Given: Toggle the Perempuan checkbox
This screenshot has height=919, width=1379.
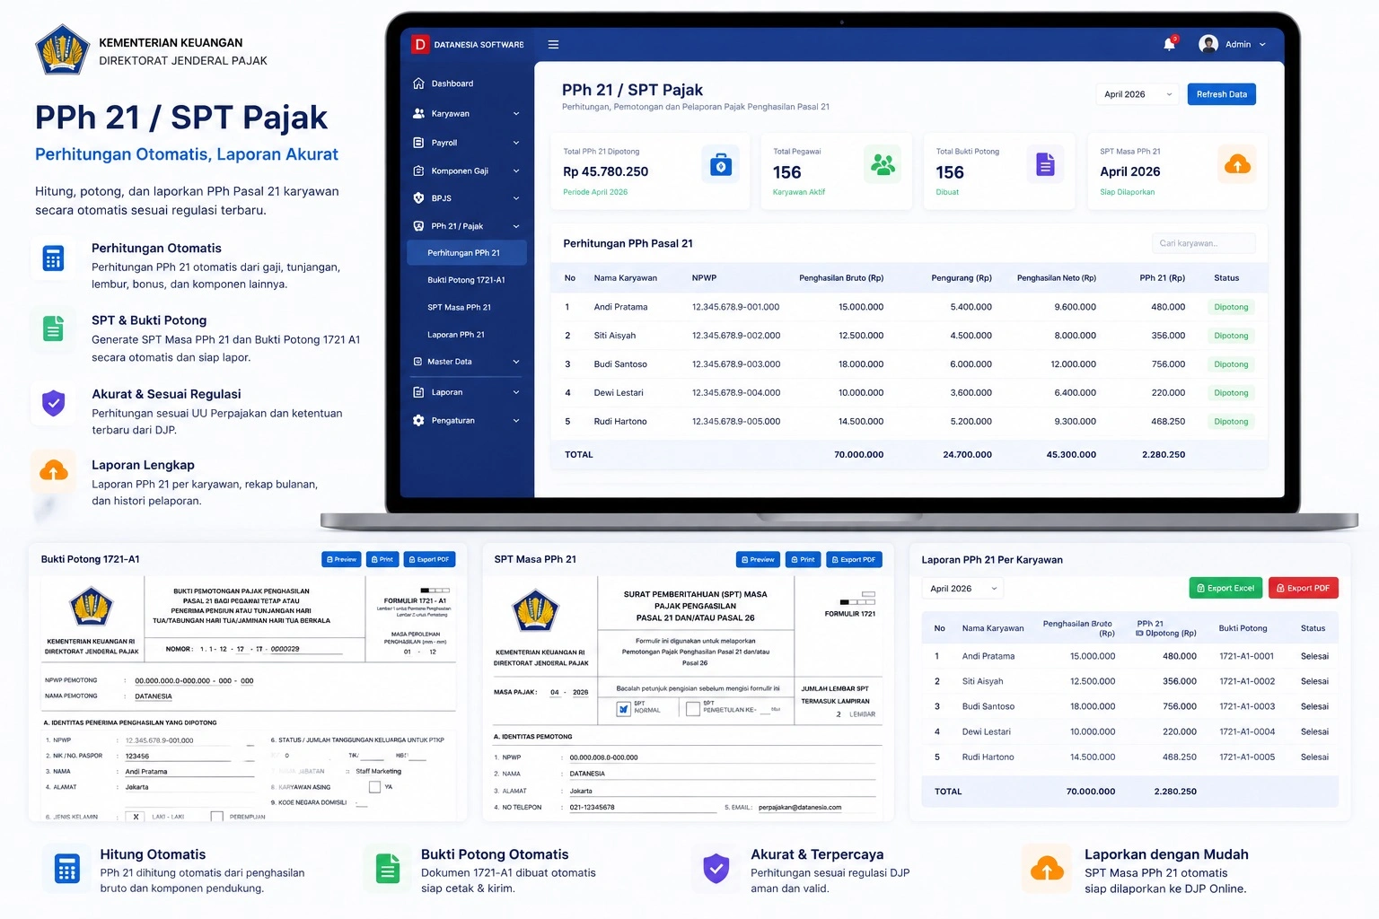Looking at the screenshot, I should pos(216,817).
